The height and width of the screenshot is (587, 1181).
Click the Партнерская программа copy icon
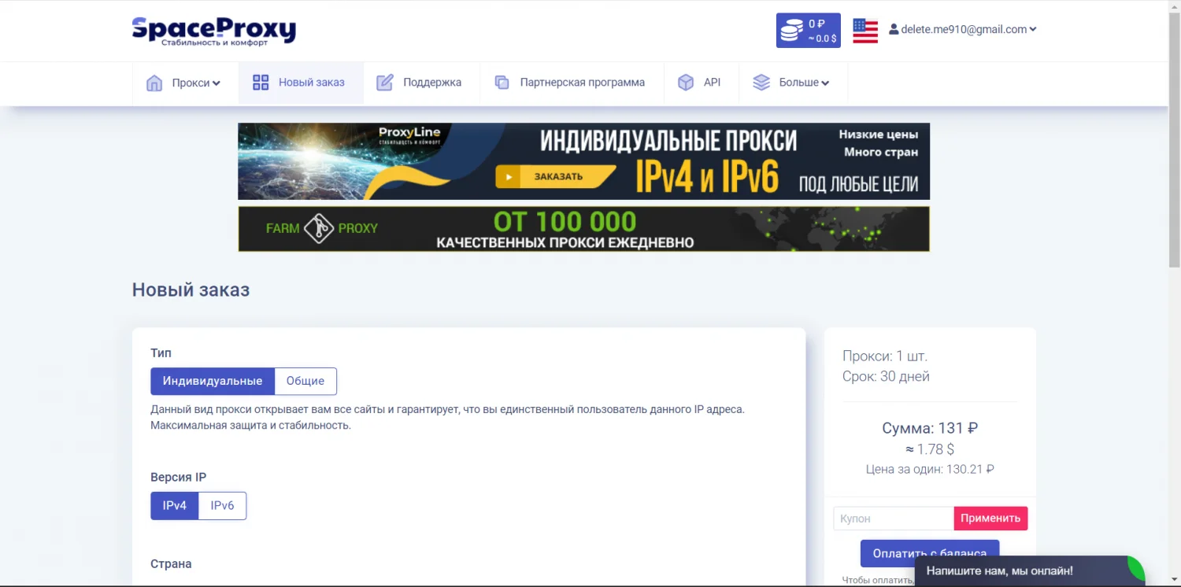point(502,83)
